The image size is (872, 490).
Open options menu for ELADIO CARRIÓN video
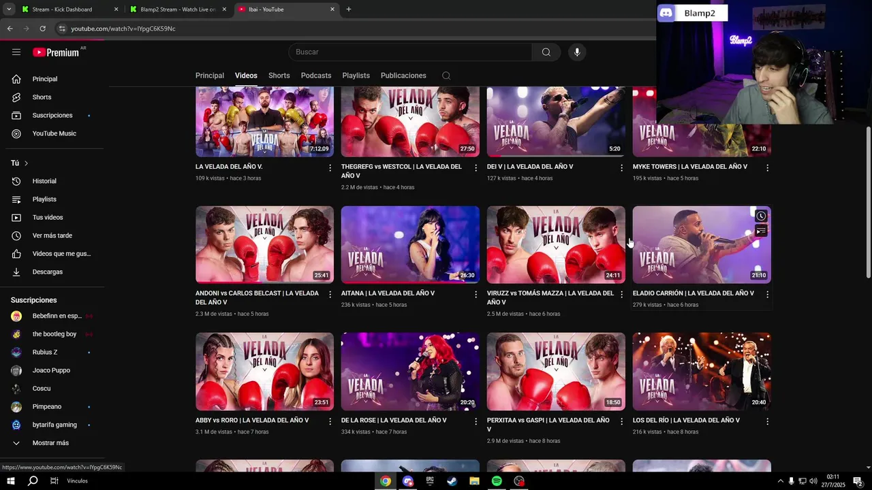[x=767, y=294]
